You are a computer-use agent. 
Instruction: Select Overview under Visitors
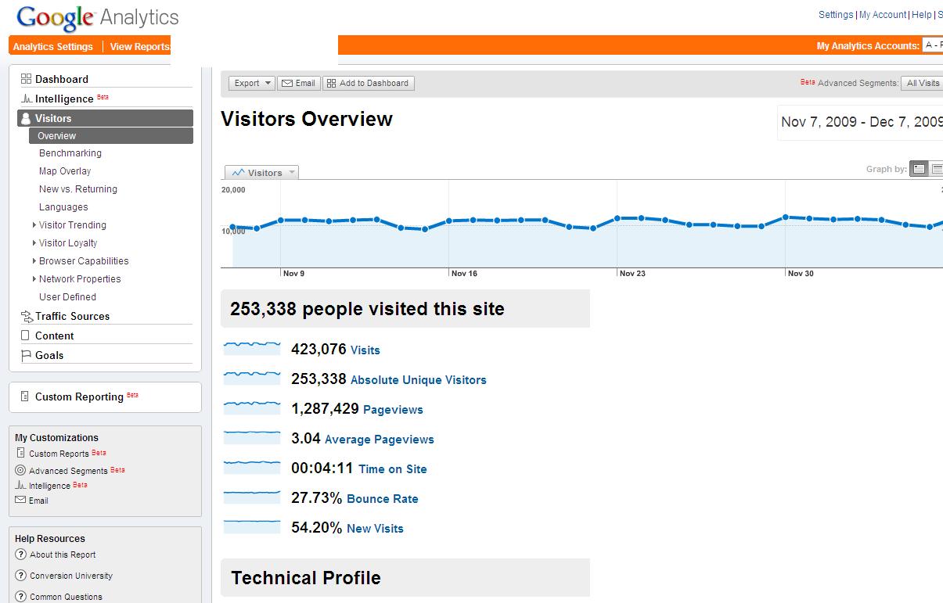click(x=111, y=136)
